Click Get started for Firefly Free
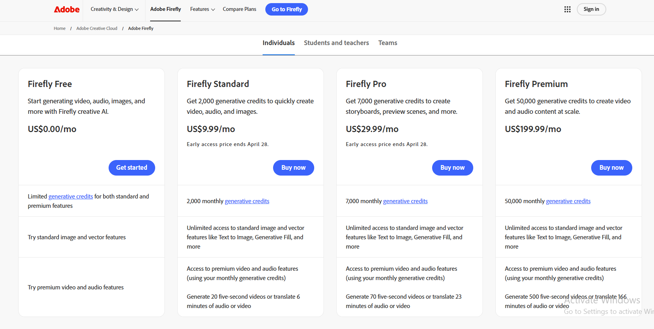The height and width of the screenshot is (329, 654). click(132, 168)
